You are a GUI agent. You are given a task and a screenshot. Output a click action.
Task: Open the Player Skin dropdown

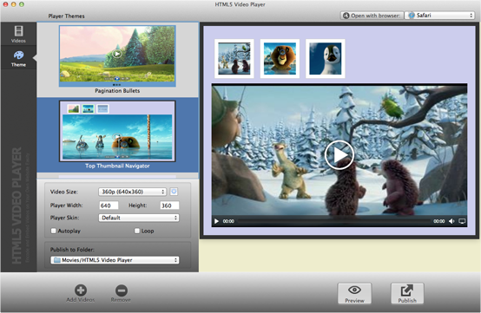pyautogui.click(x=139, y=218)
